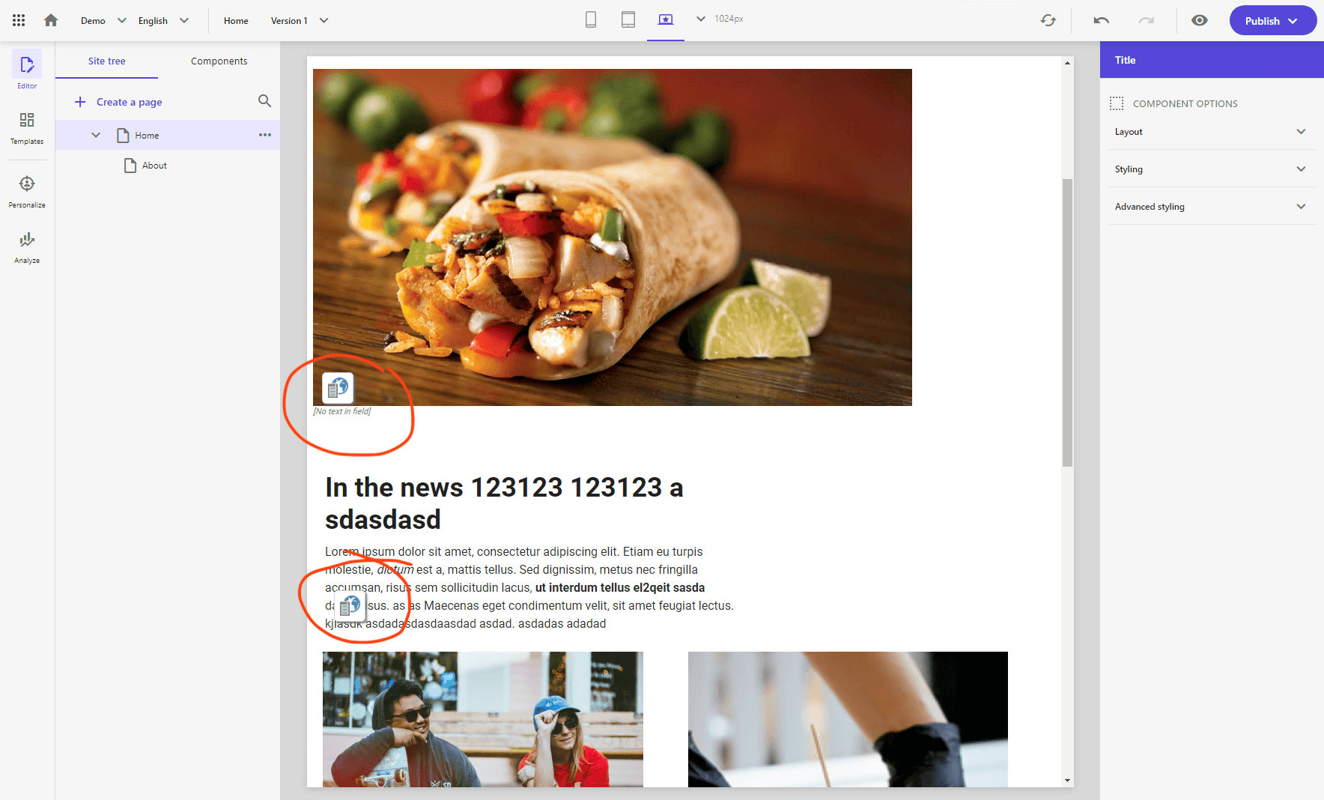Open the app launcher grid icon
Viewport: 1324px width, 800px height.
point(19,20)
